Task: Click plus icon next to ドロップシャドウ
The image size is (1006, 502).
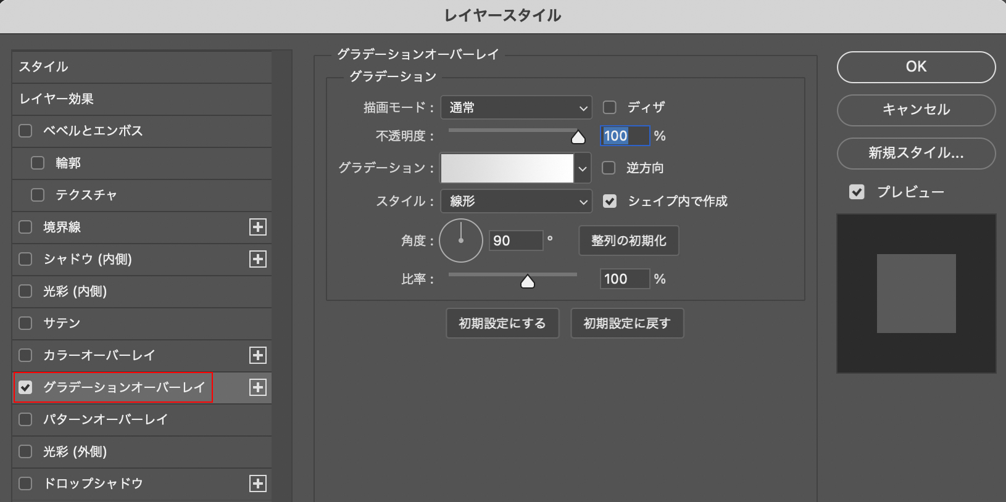Action: [x=258, y=483]
